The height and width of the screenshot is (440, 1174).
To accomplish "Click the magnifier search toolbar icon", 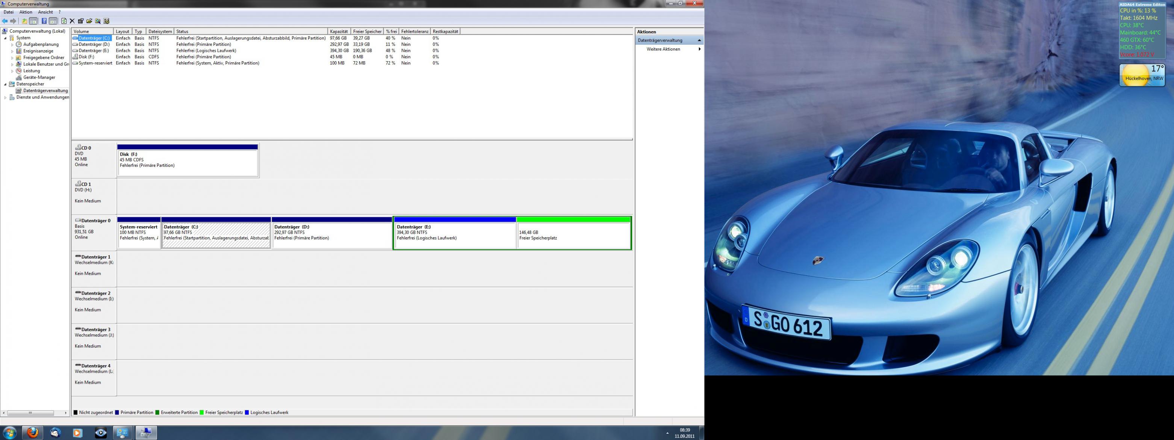I will point(98,21).
